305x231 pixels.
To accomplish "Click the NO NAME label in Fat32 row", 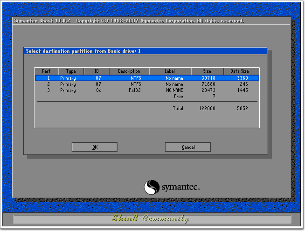I will tap(174, 90).
